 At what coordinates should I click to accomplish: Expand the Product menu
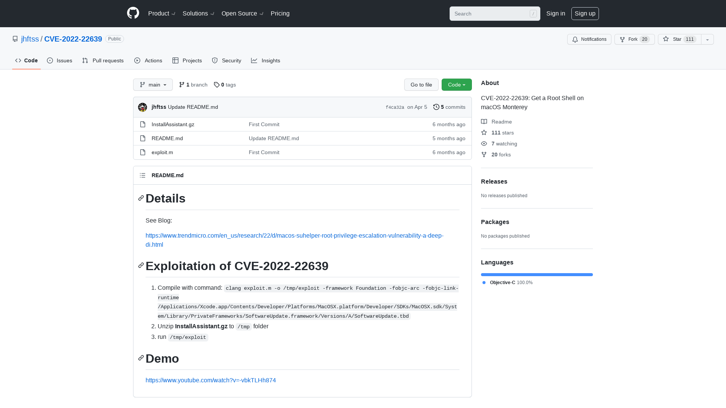[x=162, y=14]
